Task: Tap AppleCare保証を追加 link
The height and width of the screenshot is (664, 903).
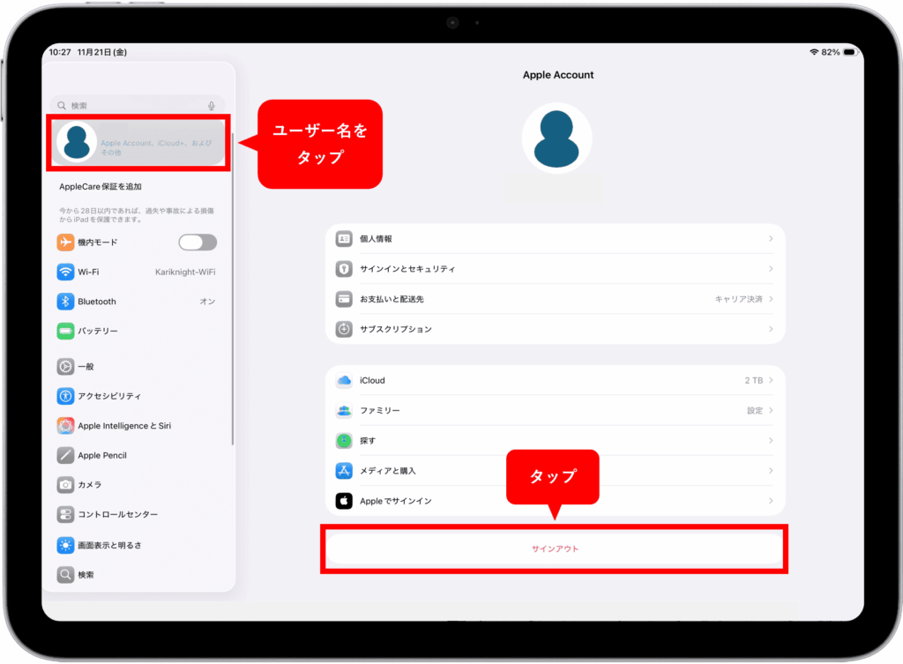Action: (101, 187)
